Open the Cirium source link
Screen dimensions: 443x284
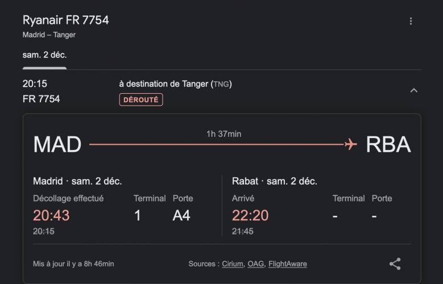(233, 264)
